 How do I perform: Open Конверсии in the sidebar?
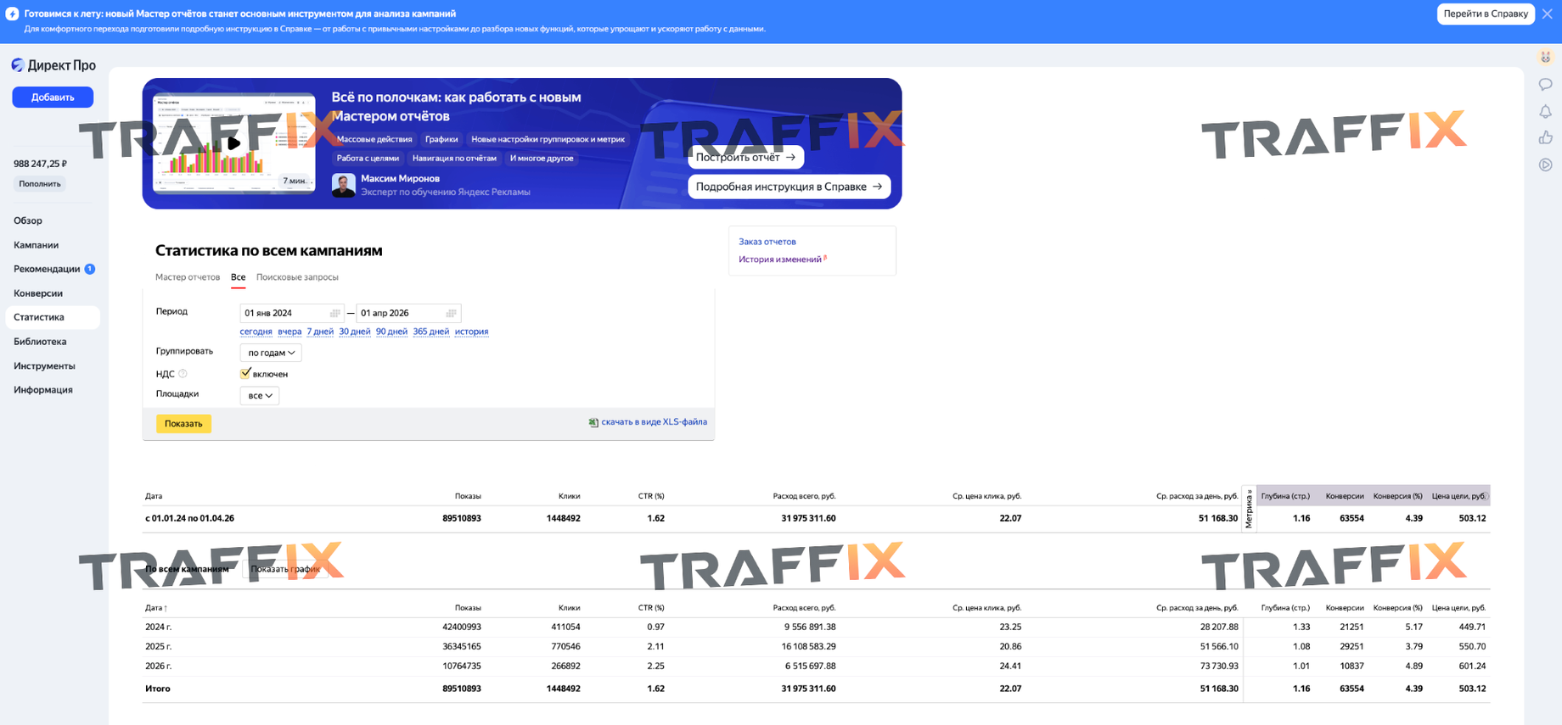click(38, 293)
